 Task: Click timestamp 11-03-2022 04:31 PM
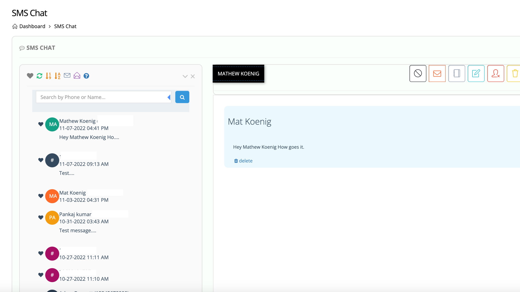point(84,200)
